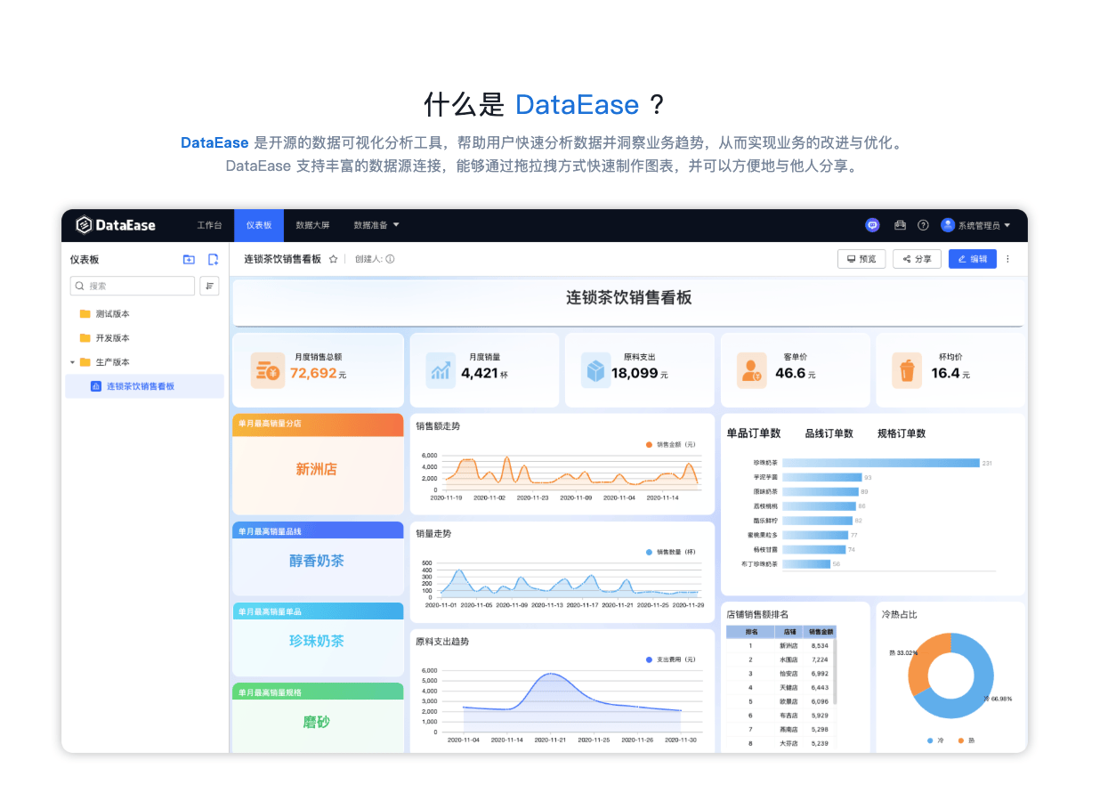This screenshot has height=801, width=1116.
Task: Toggle 销售数量 legend in 销量走势 chart
Action: [672, 552]
